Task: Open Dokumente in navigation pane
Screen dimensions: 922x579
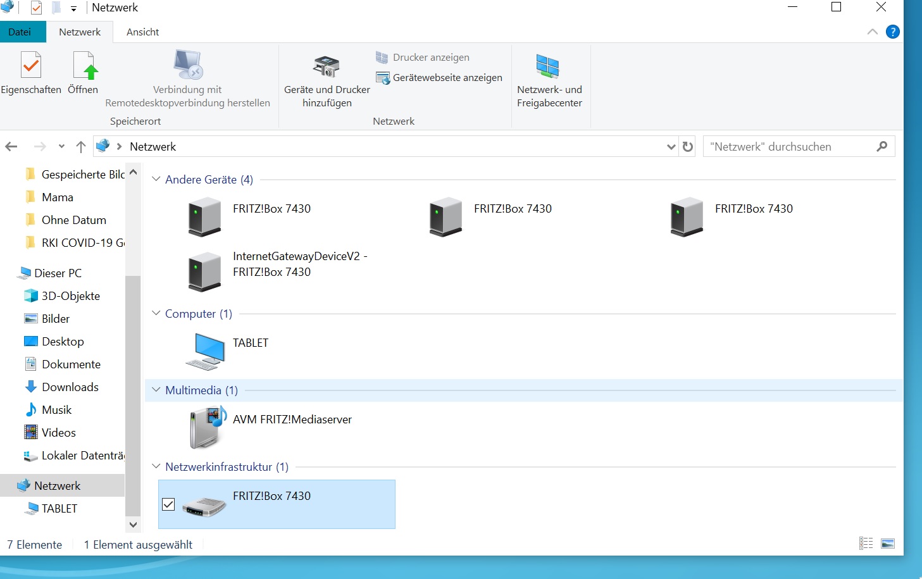Action: pos(63,364)
